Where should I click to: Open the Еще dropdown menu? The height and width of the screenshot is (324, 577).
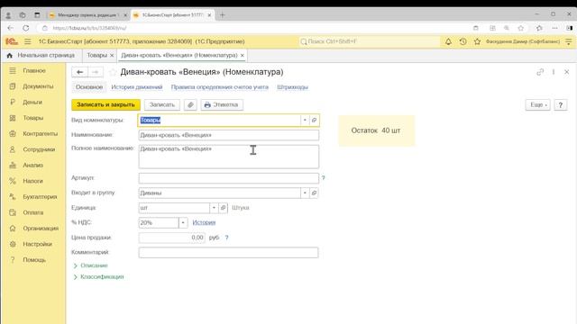point(538,104)
